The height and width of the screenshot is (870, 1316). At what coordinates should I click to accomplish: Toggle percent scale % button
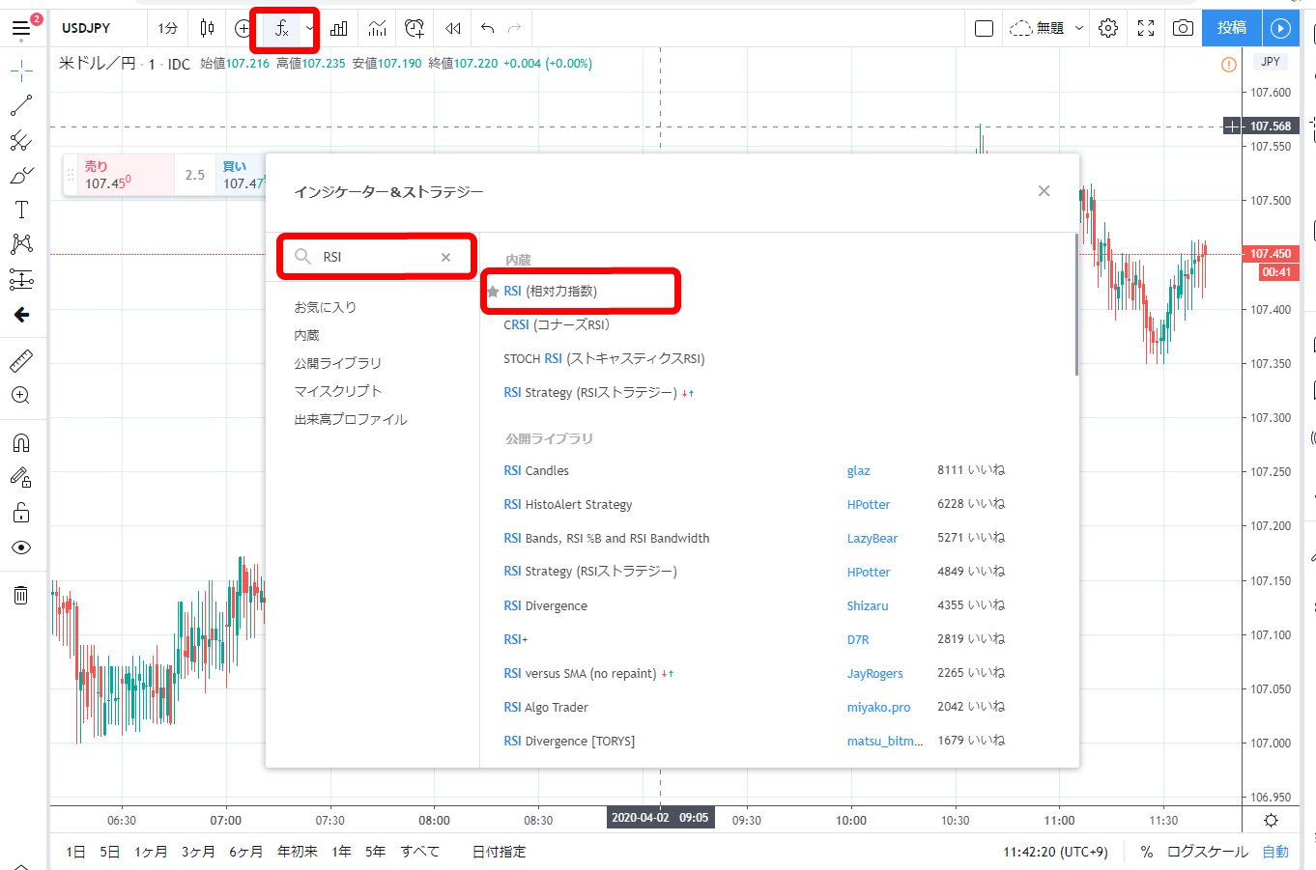[x=1146, y=852]
